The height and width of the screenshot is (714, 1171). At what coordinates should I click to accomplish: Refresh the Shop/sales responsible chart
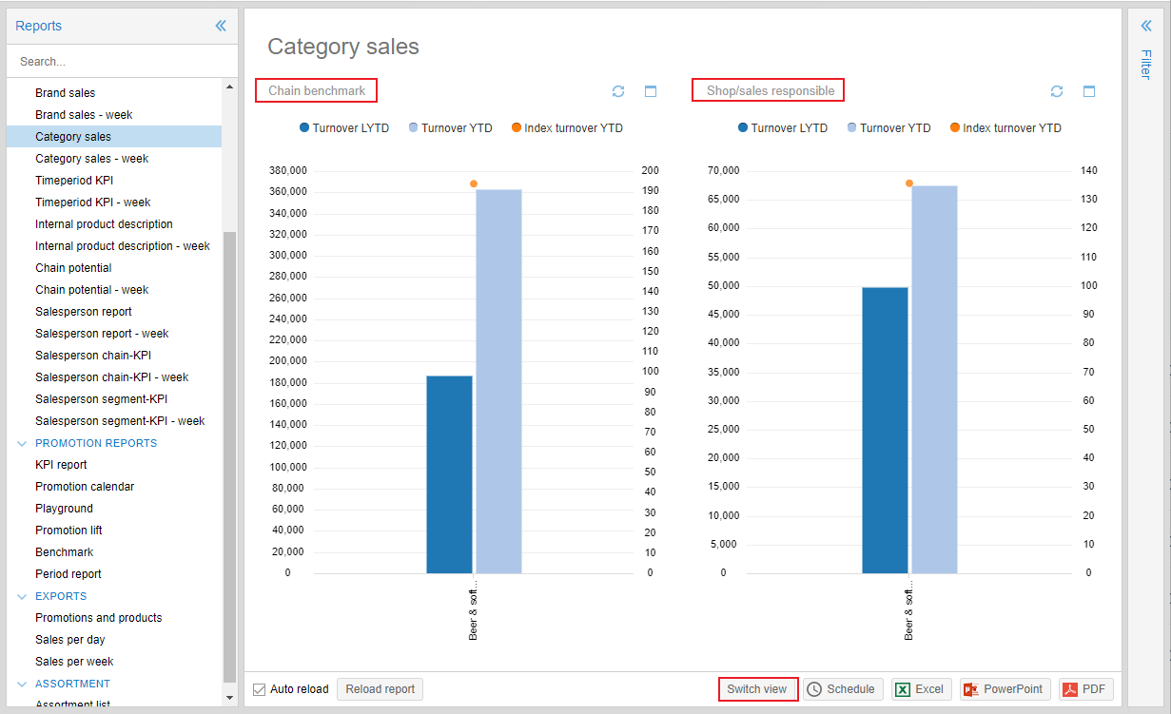point(1057,91)
